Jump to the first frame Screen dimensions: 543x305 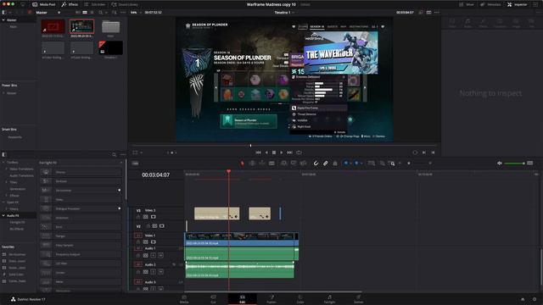pos(258,152)
